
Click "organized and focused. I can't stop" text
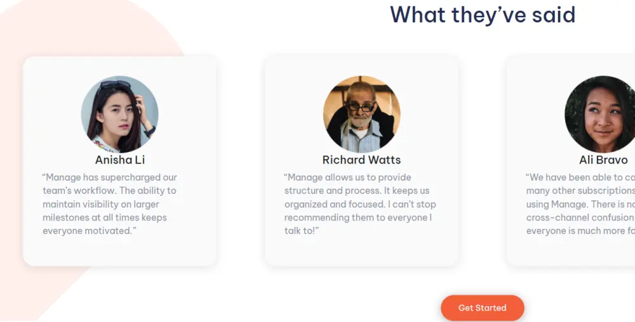(360, 204)
